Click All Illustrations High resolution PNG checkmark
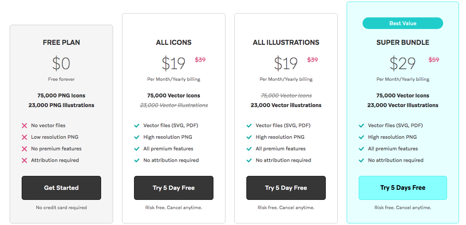 249,137
